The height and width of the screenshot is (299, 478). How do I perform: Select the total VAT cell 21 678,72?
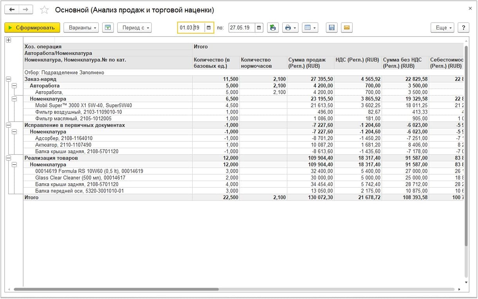pos(358,198)
